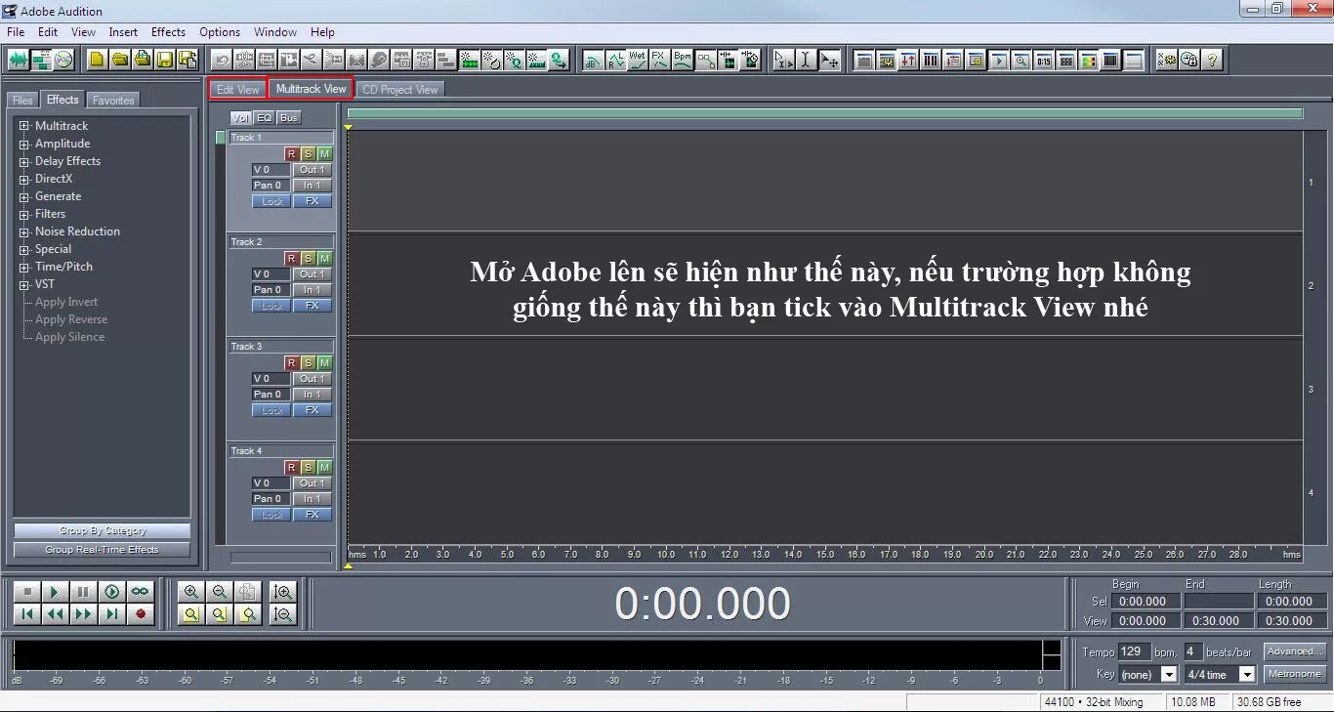Arm Track 2 for recording

(291, 259)
